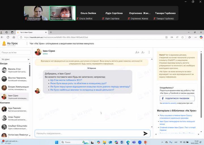The height and width of the screenshot is (145, 204).
Task: Open 'Роль кошового отамана Івана Сірка' material
Action: (x=176, y=117)
